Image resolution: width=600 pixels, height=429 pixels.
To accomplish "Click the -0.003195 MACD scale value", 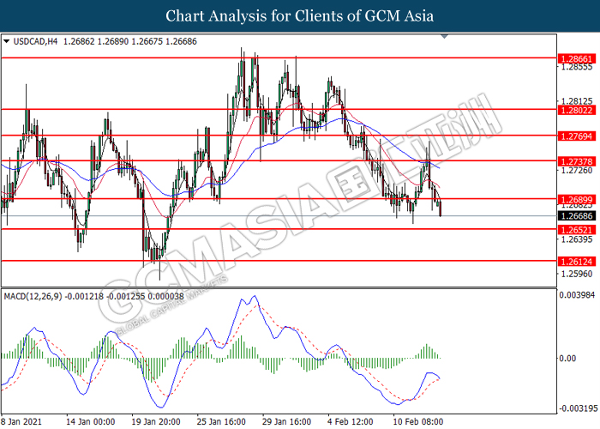I will click(577, 408).
